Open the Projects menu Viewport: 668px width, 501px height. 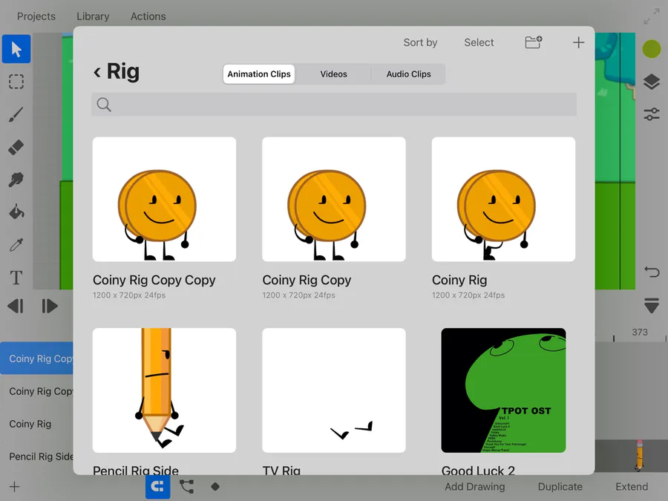tap(36, 16)
